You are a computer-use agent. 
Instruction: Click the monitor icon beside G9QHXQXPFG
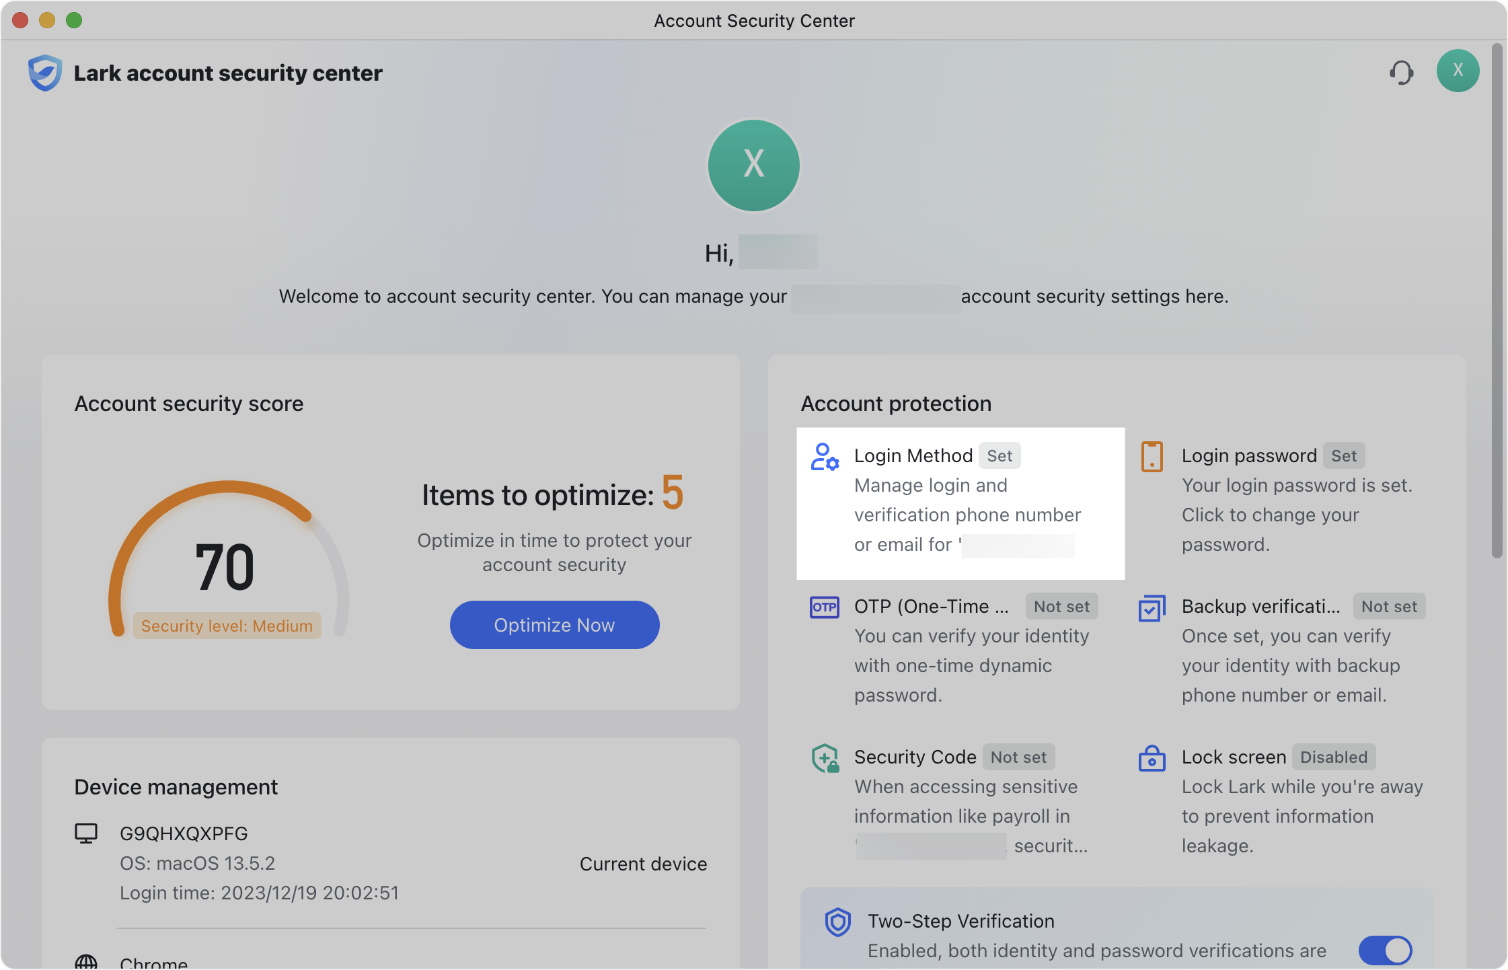click(x=85, y=833)
